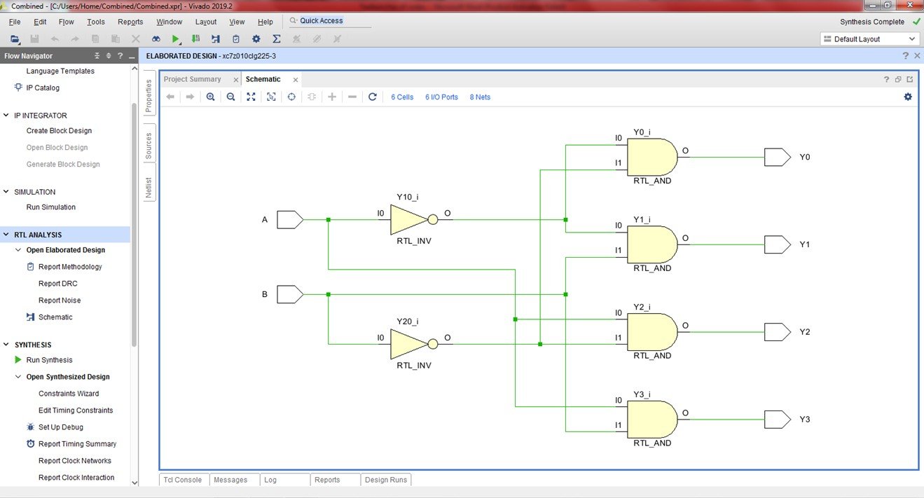Select the Zoom In tool in the schematic toolbar
924x498 pixels.
tap(211, 97)
